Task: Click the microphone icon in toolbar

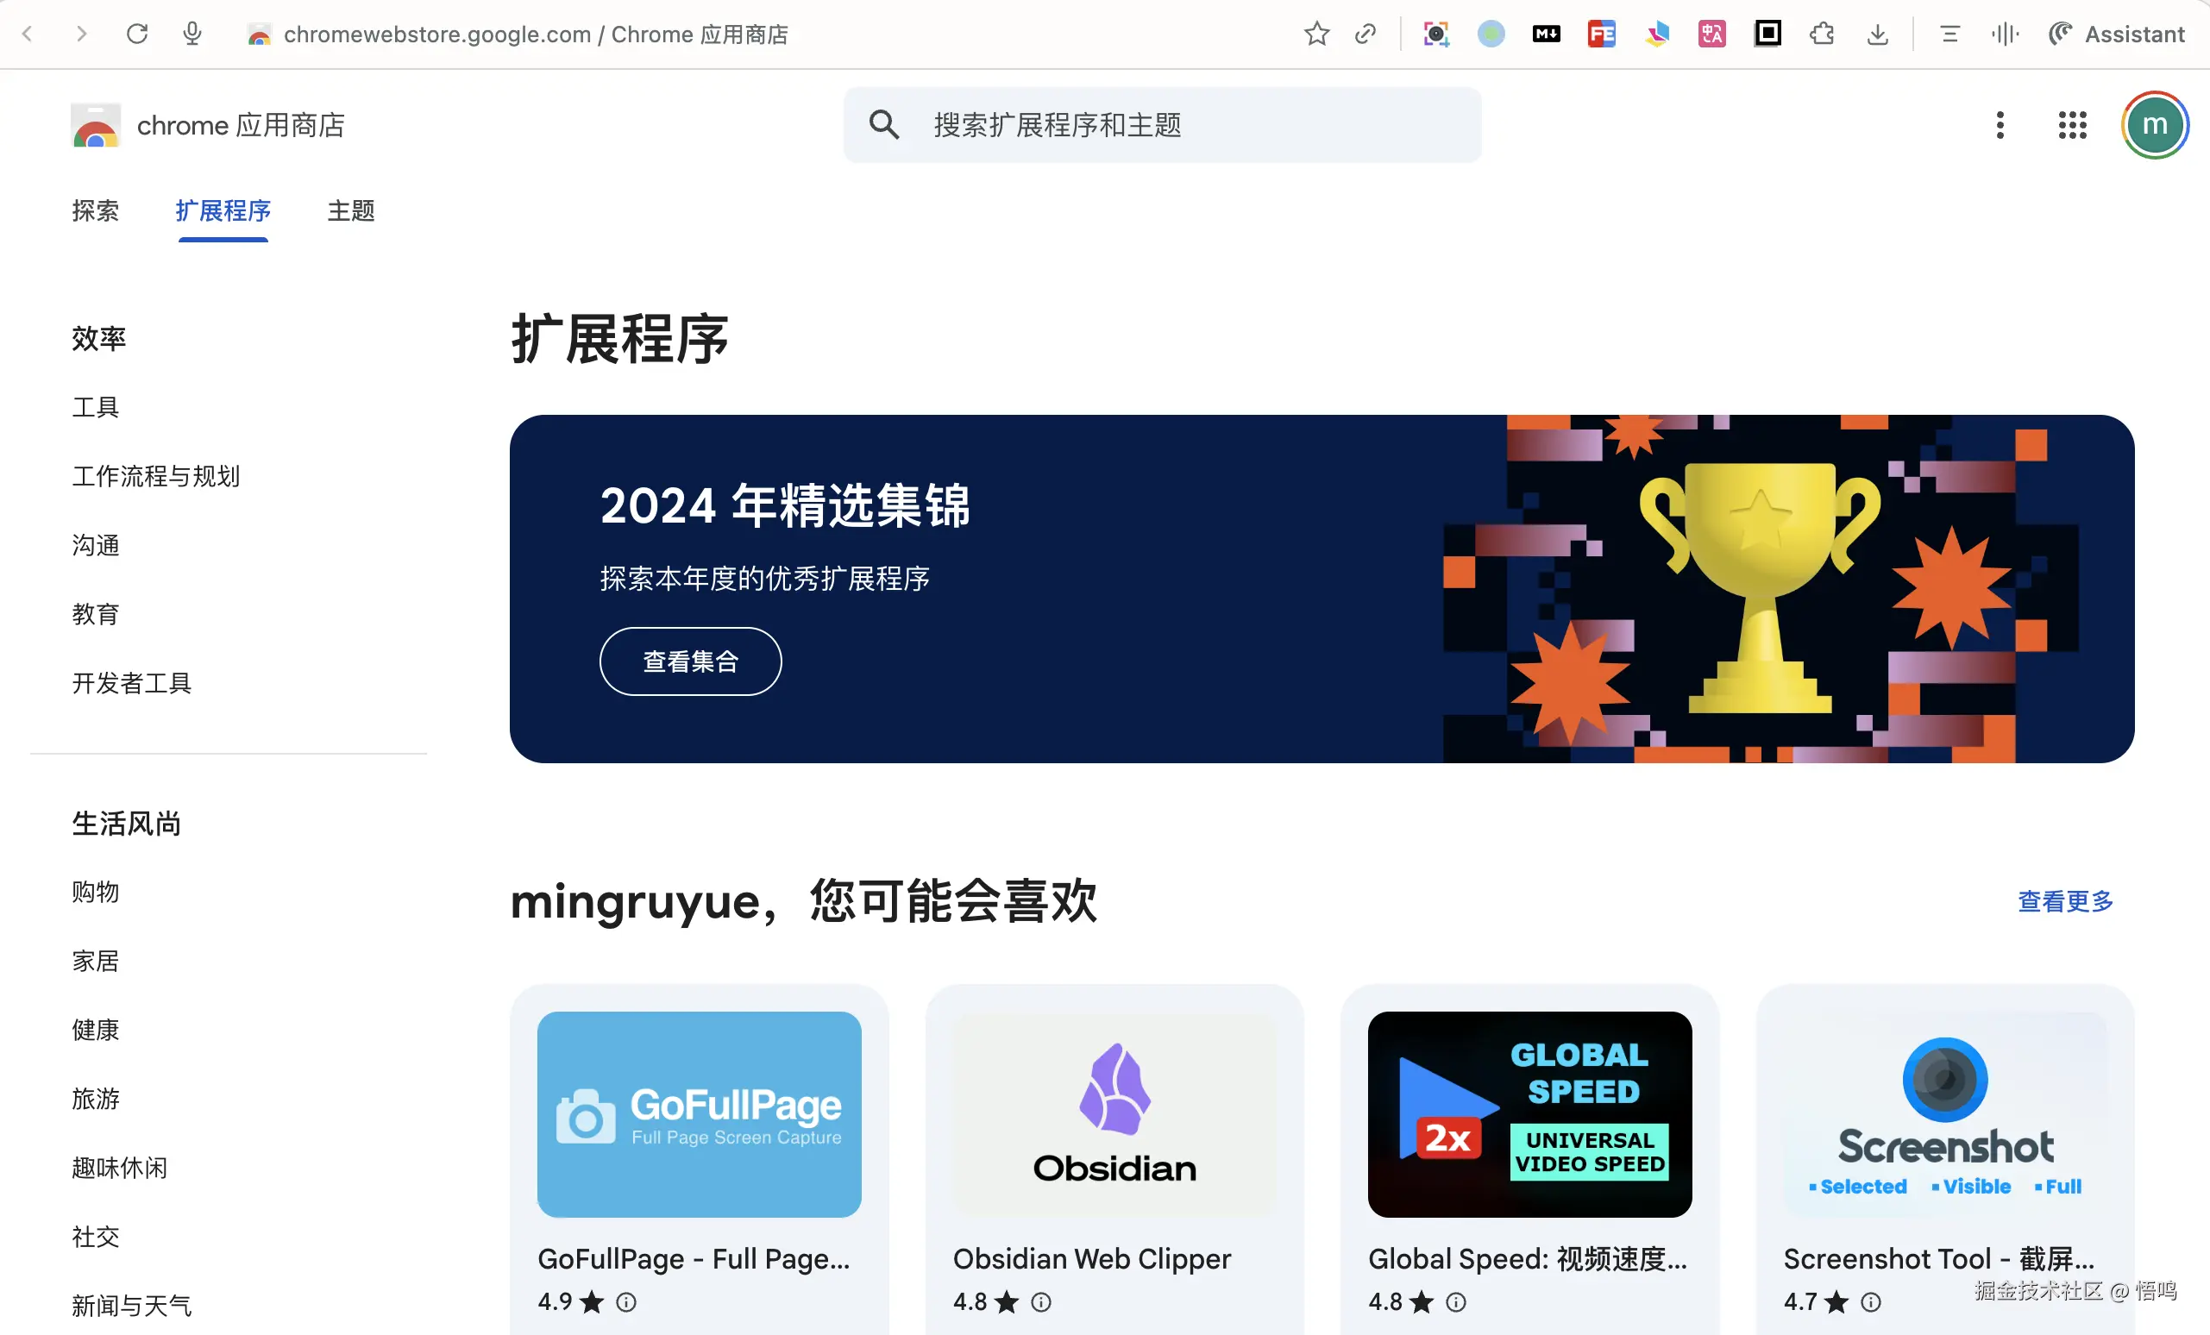Action: point(192,34)
